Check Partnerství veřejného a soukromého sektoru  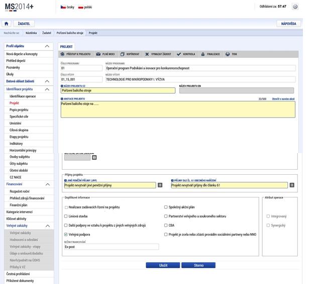tap(166, 216)
